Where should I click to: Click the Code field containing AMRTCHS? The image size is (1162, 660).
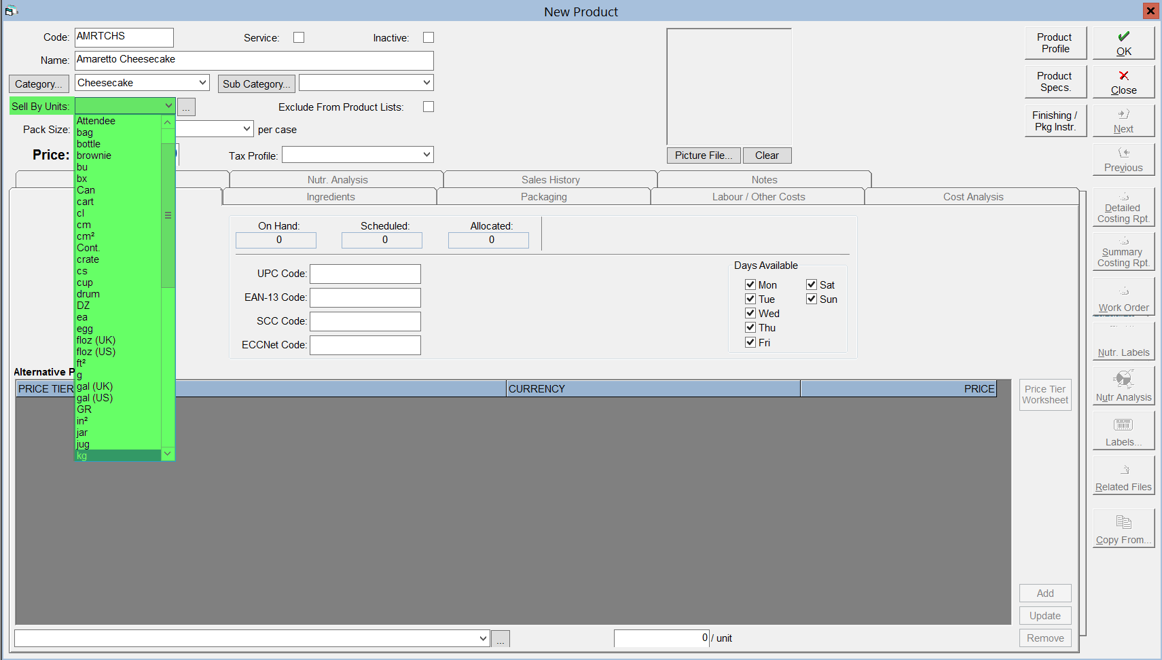(x=124, y=37)
